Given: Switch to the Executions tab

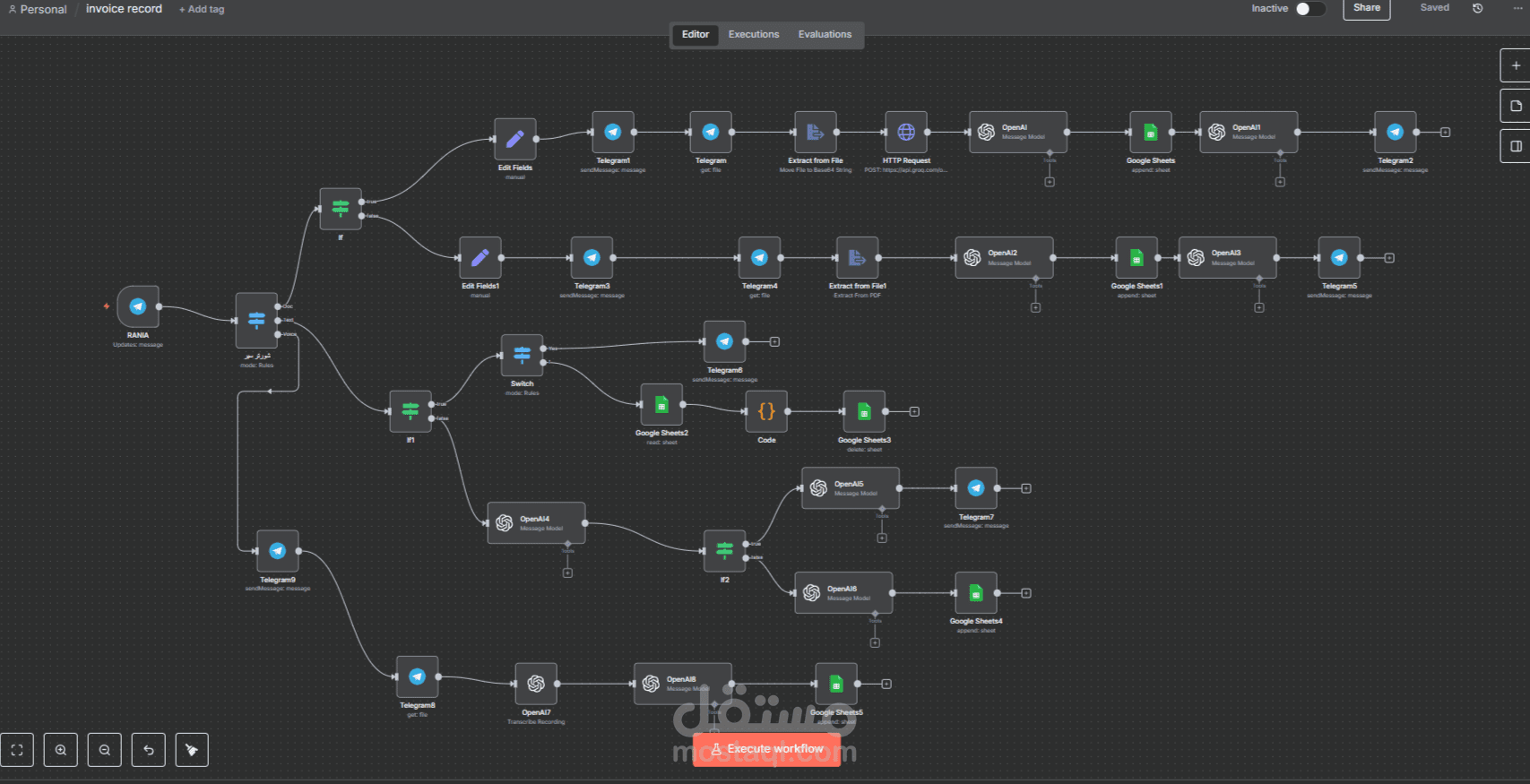Looking at the screenshot, I should [754, 34].
